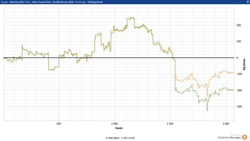Click the 1 500 label on hands axis
The image size is (250, 141).
[170, 124]
